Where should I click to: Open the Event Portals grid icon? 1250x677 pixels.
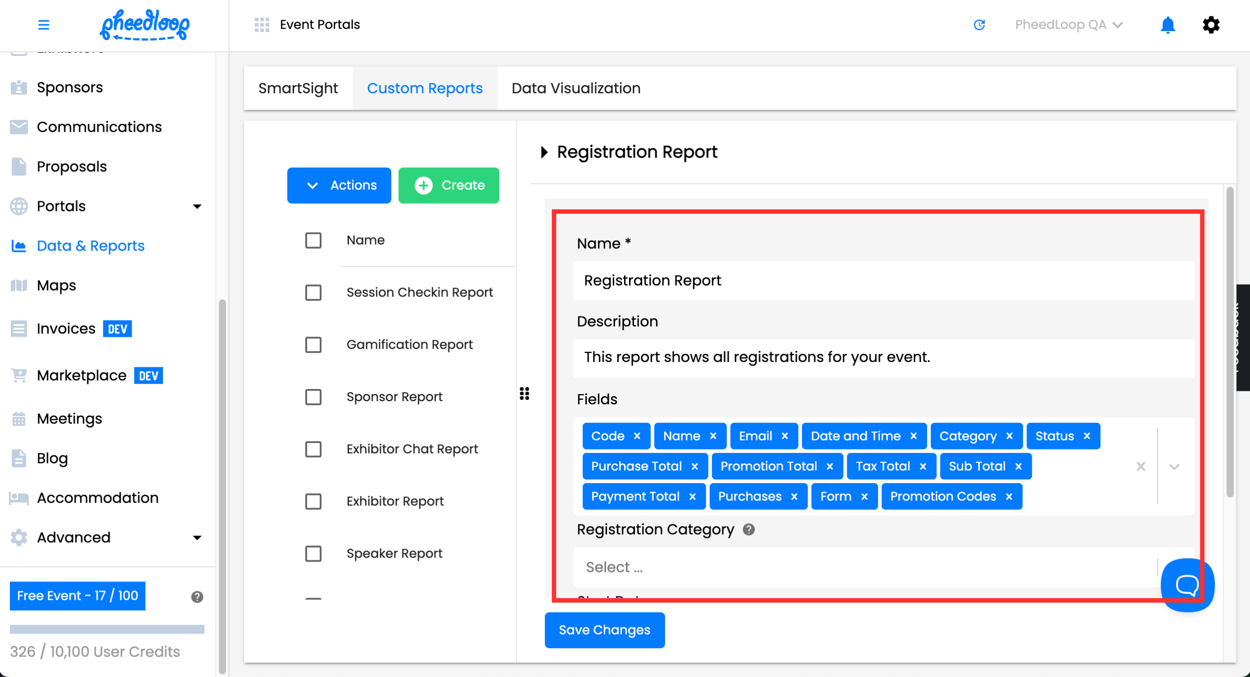262,25
